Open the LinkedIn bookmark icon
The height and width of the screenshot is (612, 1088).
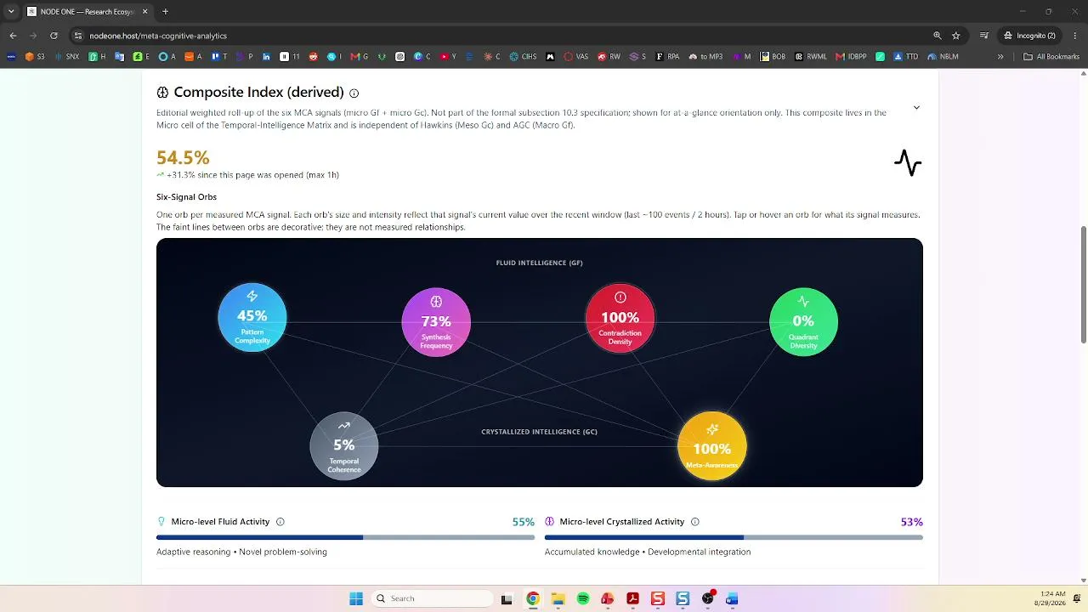(x=266, y=57)
